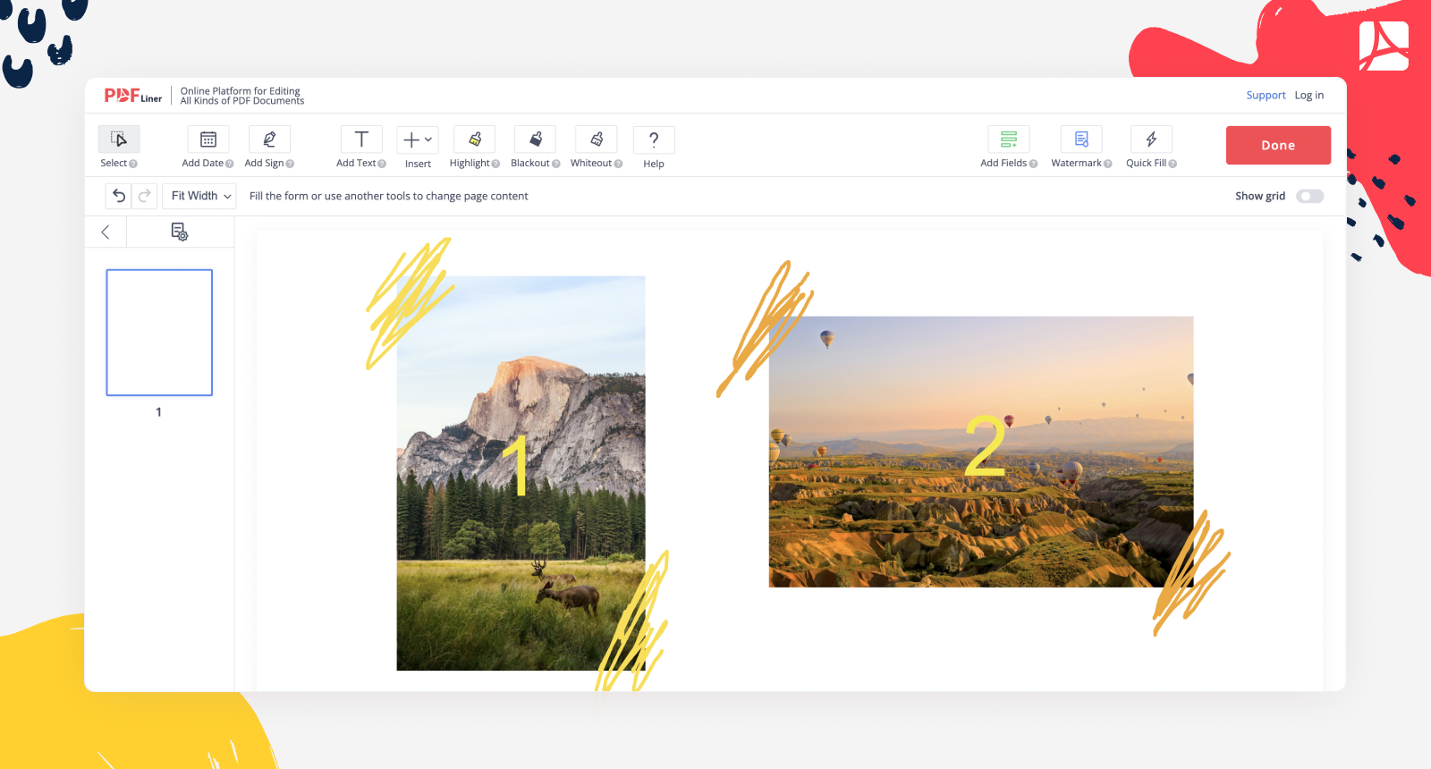The height and width of the screenshot is (769, 1431).
Task: Open the Fit Width zoom dropdown
Action: pyautogui.click(x=200, y=196)
